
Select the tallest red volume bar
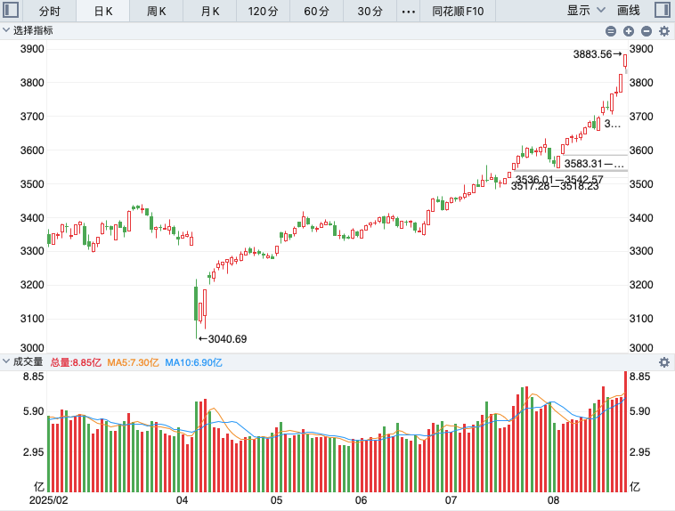[625, 432]
